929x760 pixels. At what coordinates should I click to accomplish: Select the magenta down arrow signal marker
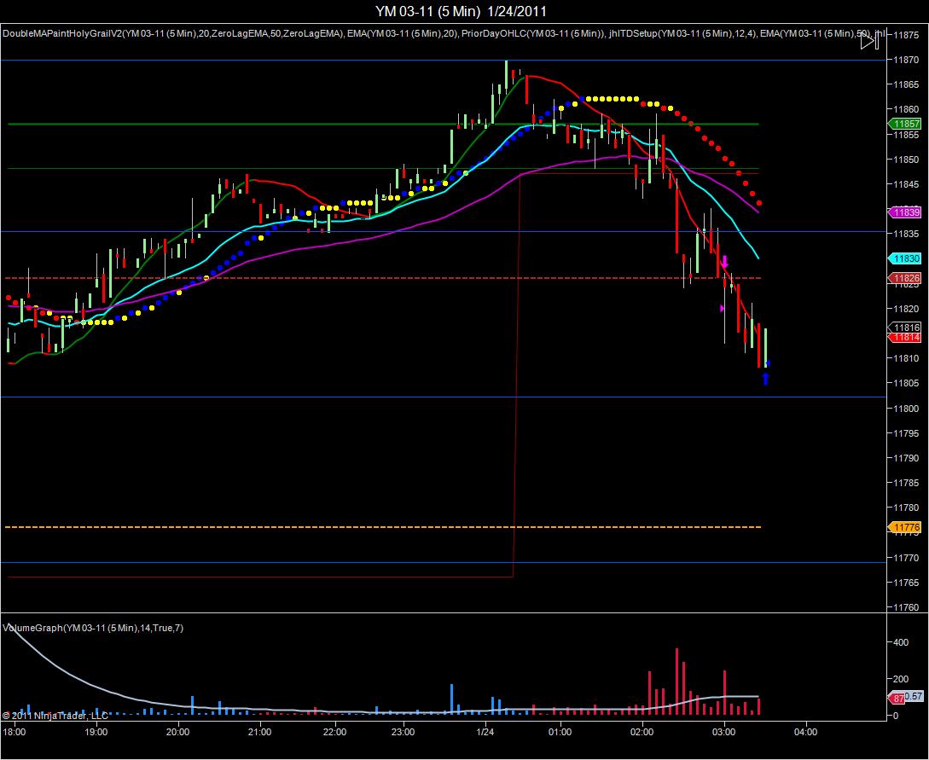724,262
